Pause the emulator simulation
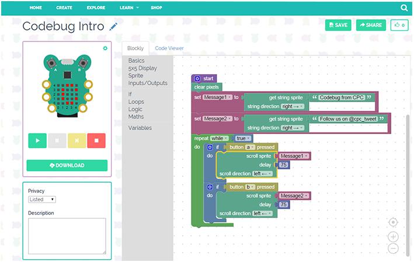The height and width of the screenshot is (262, 414). [x=57, y=141]
